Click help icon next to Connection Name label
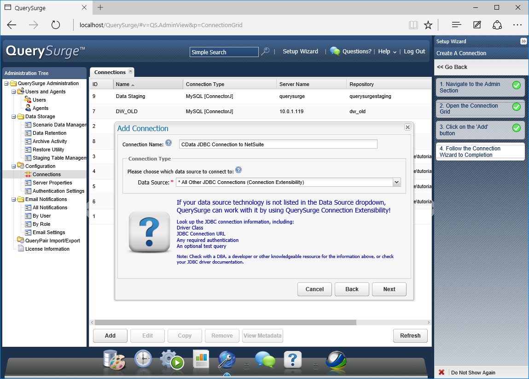This screenshot has width=529, height=379. point(169,144)
